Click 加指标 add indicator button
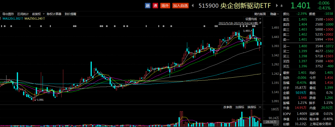 (x=240, y=107)
